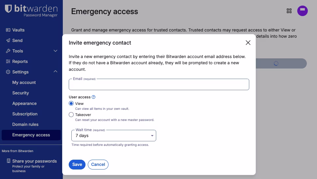Expand the Tools menu chevron
The image size is (317, 179).
tap(55, 51)
